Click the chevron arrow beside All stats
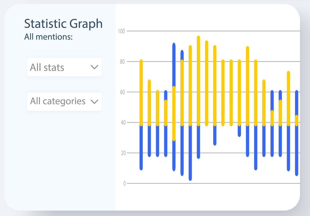This screenshot has width=310, height=216. click(94, 67)
